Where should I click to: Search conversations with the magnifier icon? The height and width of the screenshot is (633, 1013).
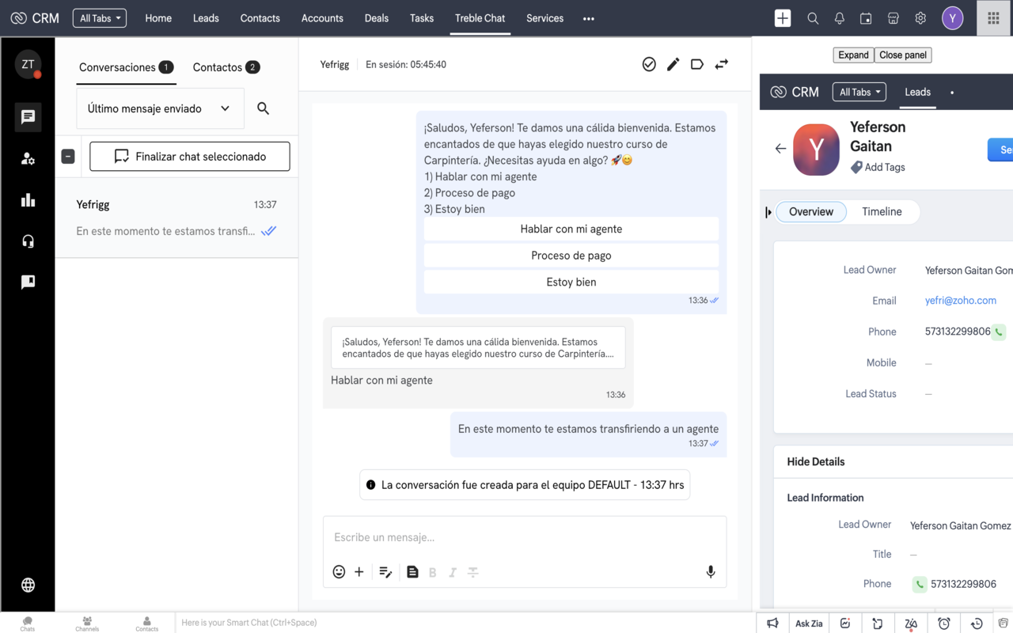point(264,108)
